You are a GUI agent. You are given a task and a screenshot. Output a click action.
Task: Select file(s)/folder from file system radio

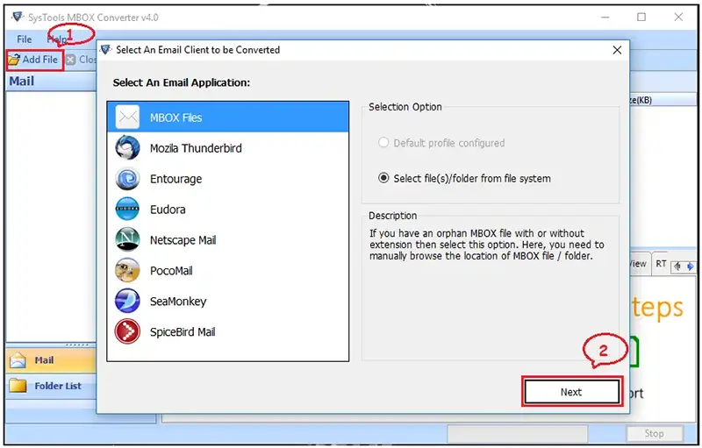coord(383,178)
